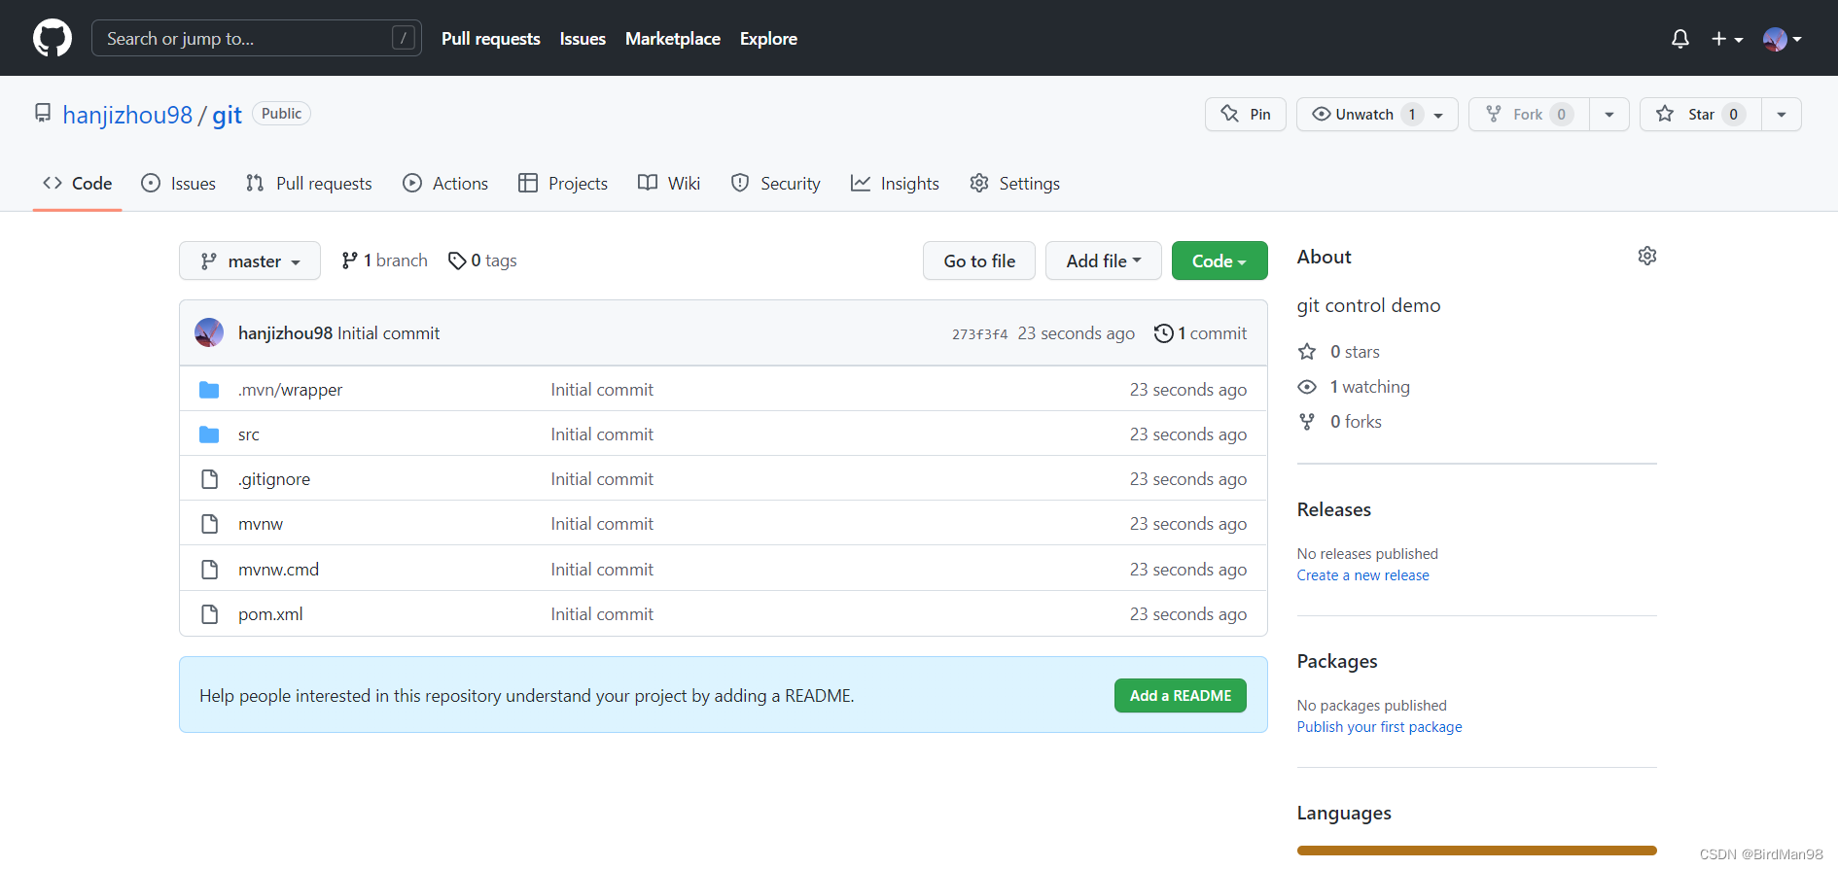The width and height of the screenshot is (1838, 869).
Task: Open the GitHub home logo
Action: [x=53, y=38]
